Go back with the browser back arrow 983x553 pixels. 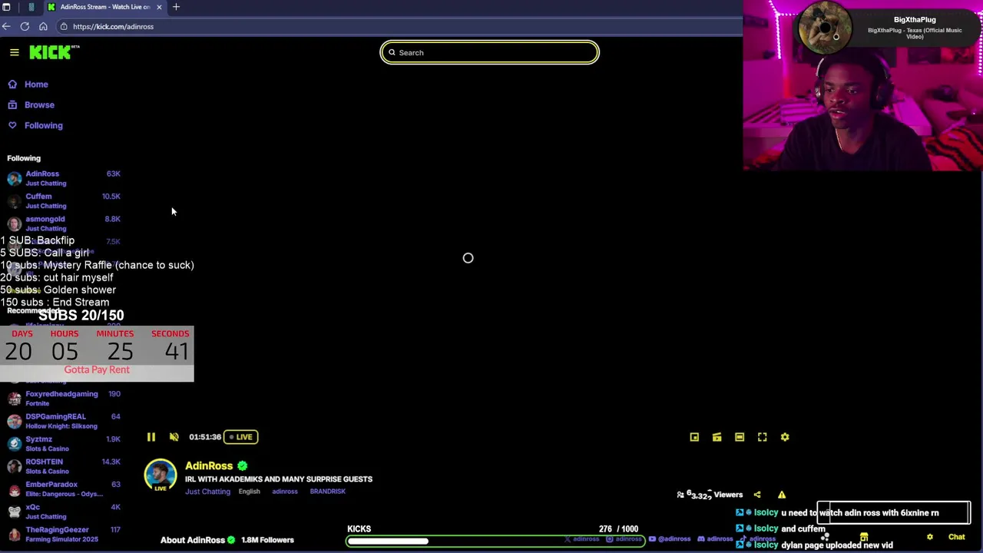click(6, 26)
